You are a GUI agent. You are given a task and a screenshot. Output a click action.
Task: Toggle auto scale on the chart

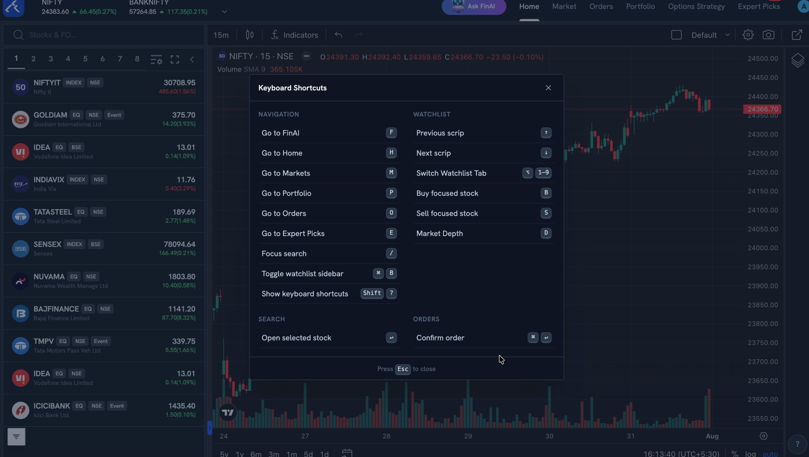click(x=770, y=453)
